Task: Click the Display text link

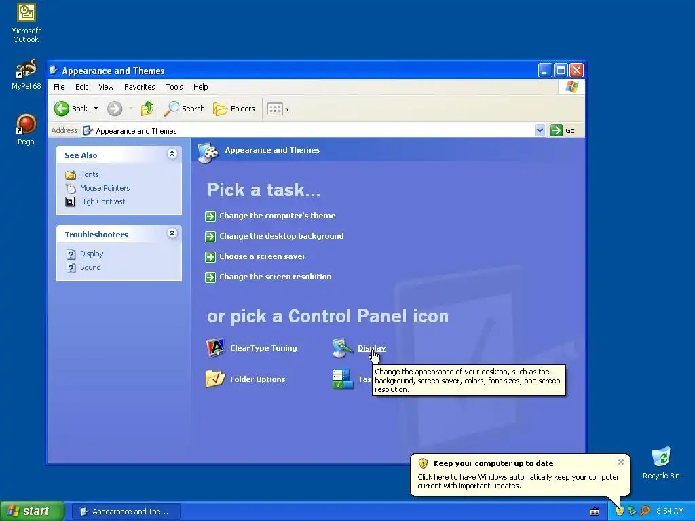Action: 371,348
